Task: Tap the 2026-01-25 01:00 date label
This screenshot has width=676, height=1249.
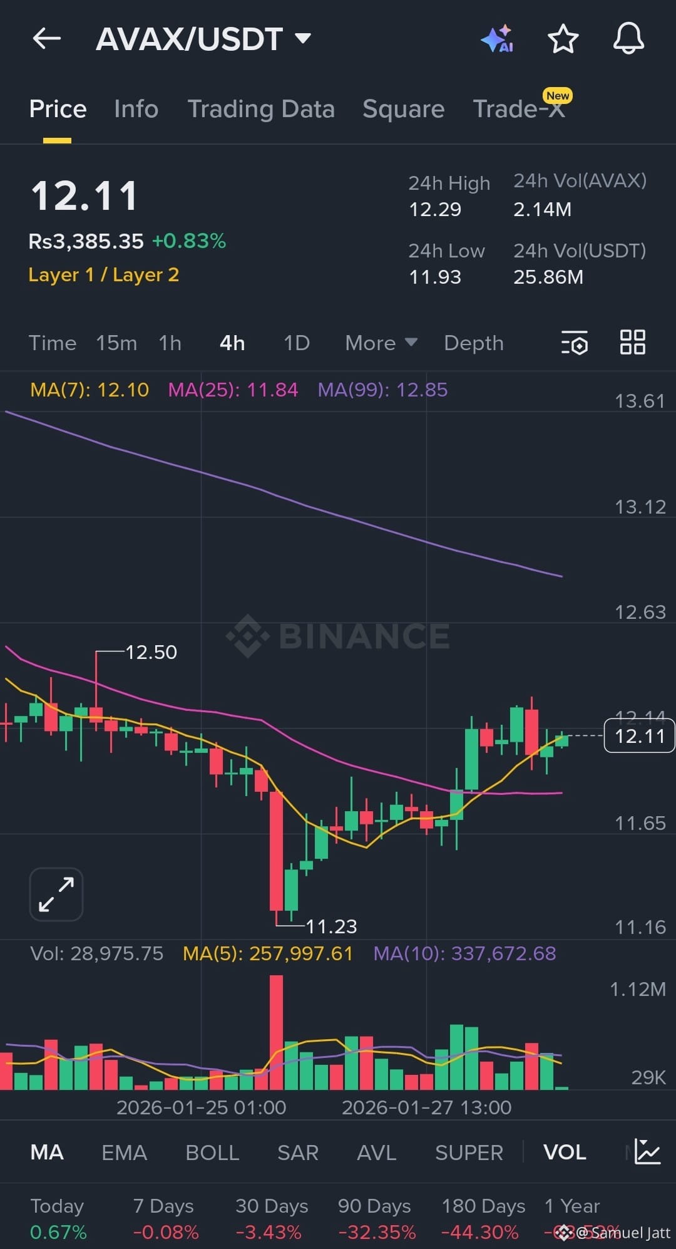Action: coord(201,1107)
